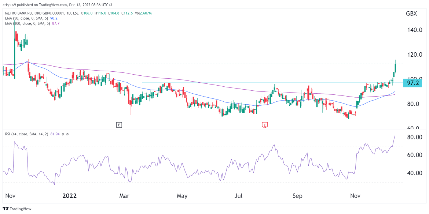Click the 2022 label on time axis

pos(69,196)
